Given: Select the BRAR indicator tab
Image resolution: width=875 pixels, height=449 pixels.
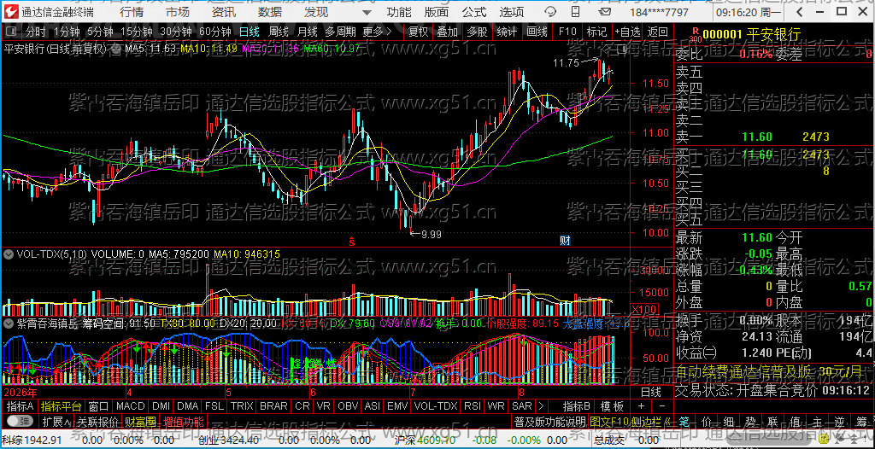Looking at the screenshot, I should 273,406.
